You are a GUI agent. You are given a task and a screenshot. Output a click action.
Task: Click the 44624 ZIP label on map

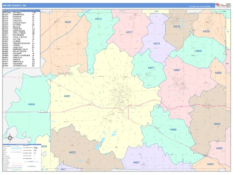click(x=210, y=164)
